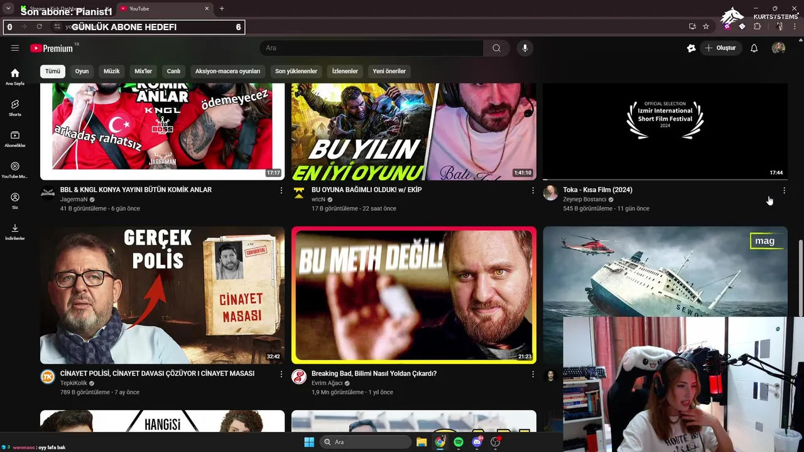The image size is (804, 452).
Task: Open the account avatar menu
Action: pos(778,48)
